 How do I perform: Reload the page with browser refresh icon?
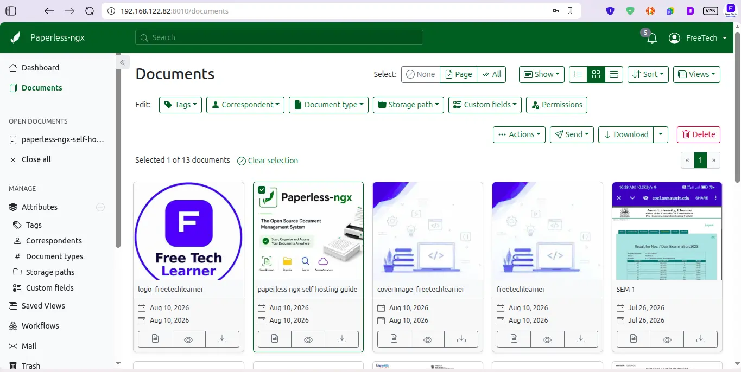click(90, 11)
